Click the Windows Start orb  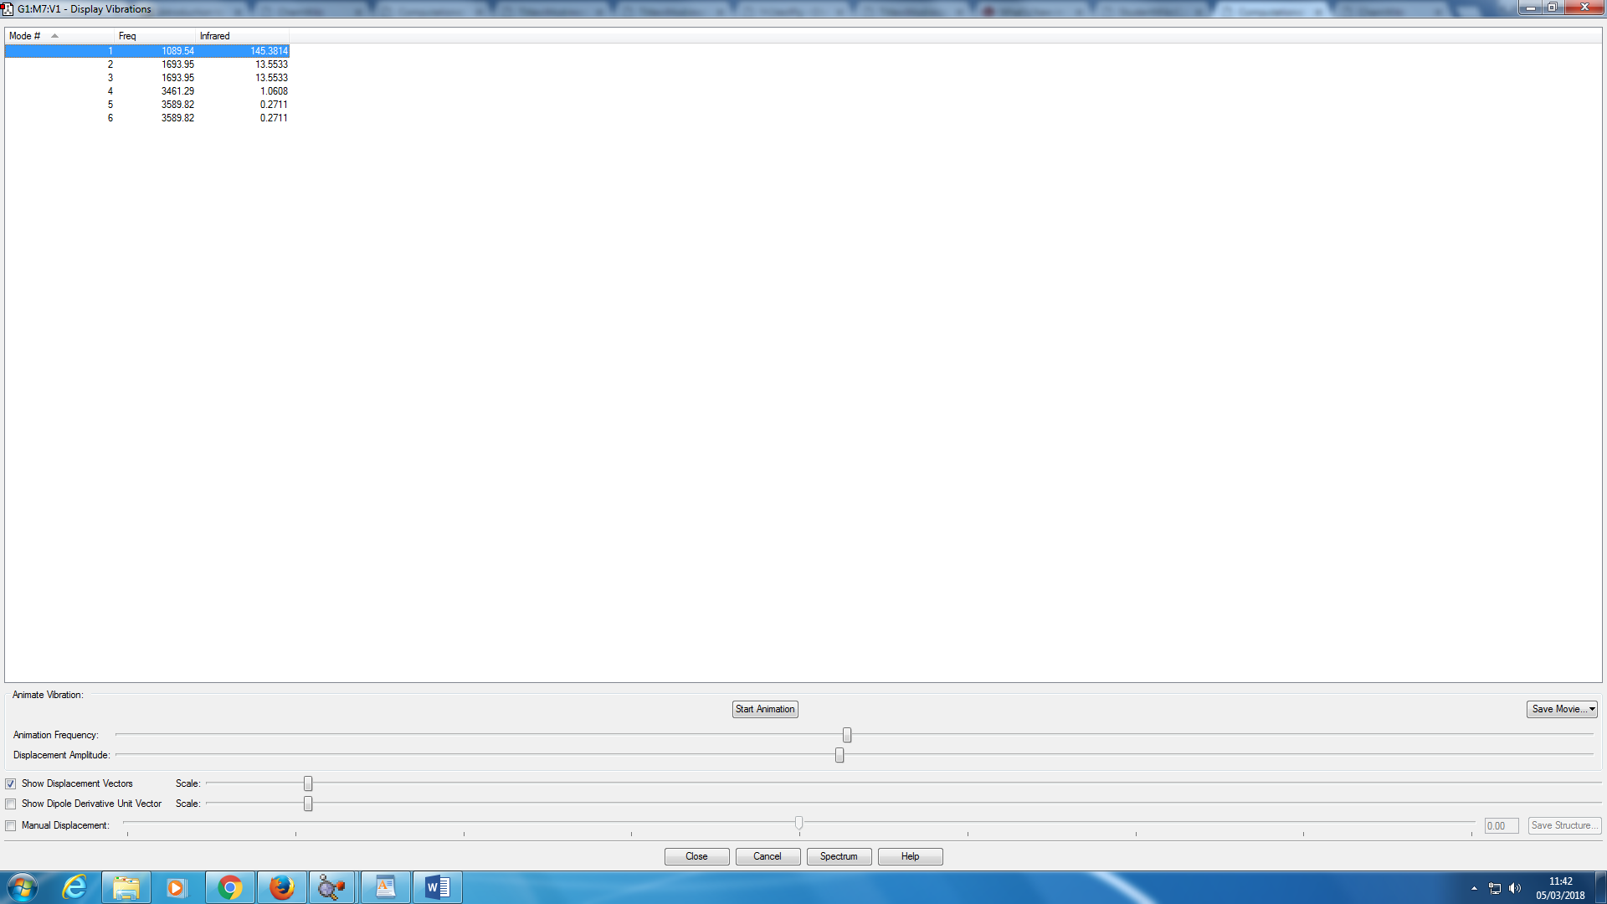coord(23,887)
